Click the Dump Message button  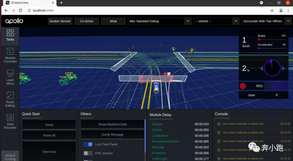point(113,135)
